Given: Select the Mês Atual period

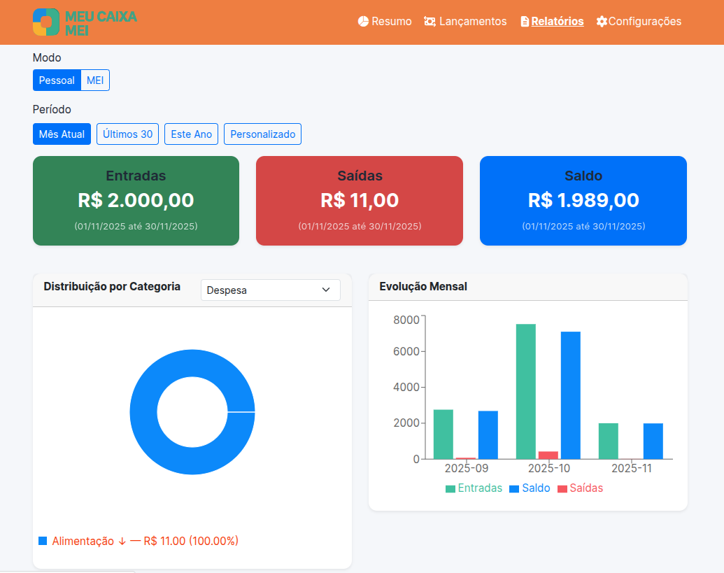Looking at the screenshot, I should pos(62,134).
